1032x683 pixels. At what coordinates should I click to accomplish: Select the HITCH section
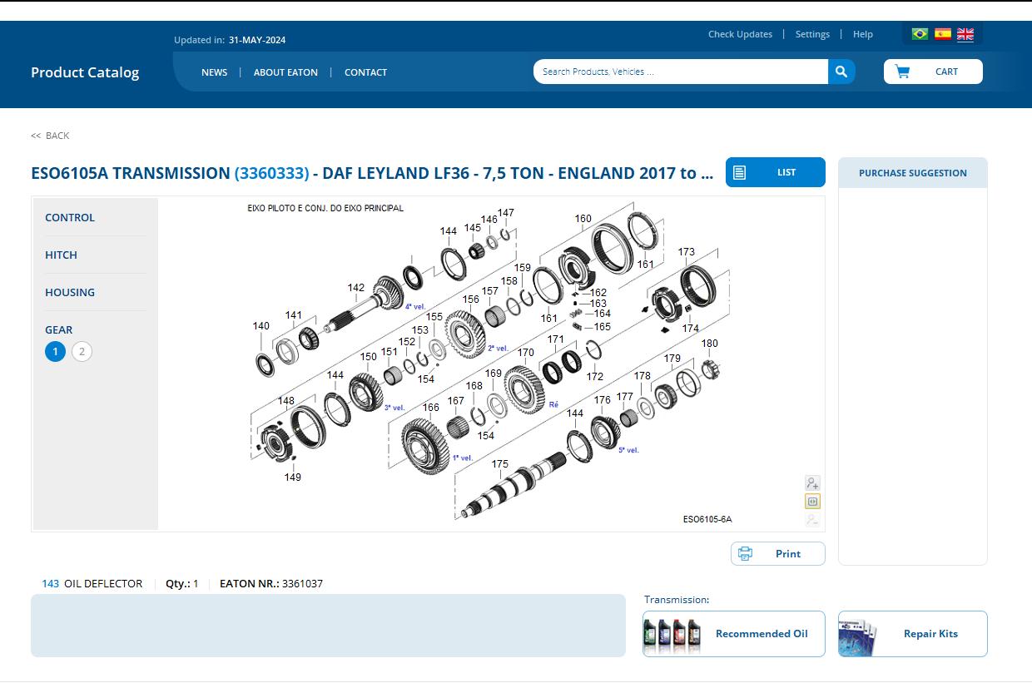pyautogui.click(x=61, y=255)
